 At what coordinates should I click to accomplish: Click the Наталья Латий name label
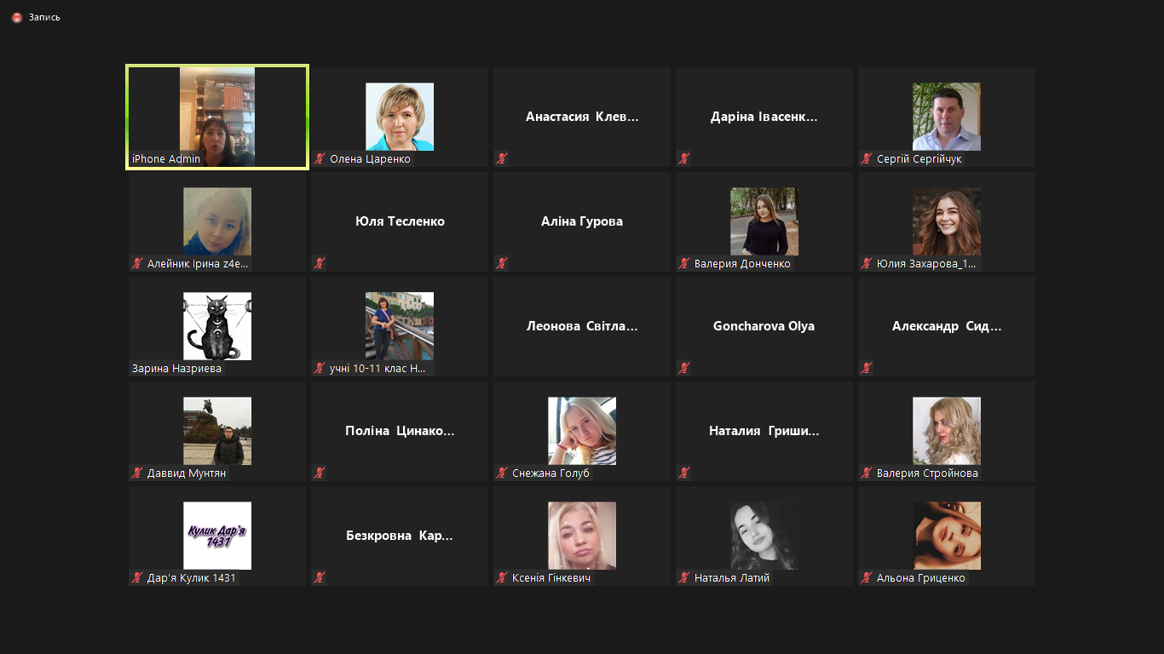coord(732,578)
